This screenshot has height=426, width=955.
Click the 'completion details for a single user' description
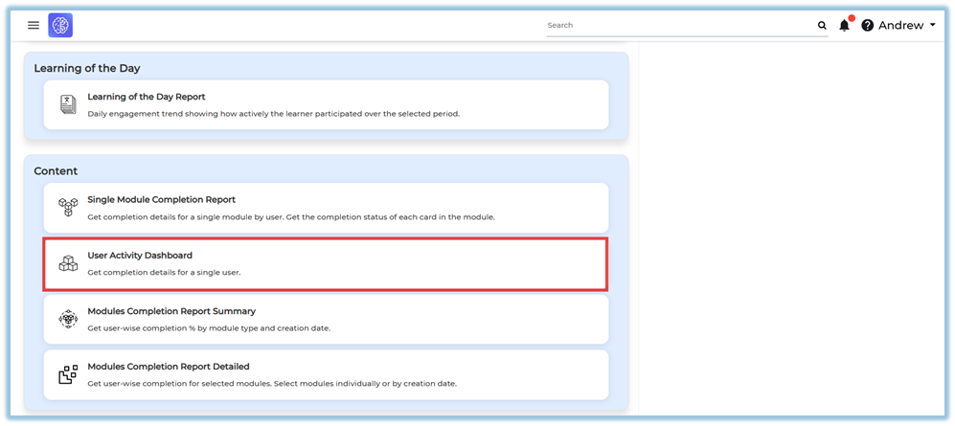[x=164, y=273]
